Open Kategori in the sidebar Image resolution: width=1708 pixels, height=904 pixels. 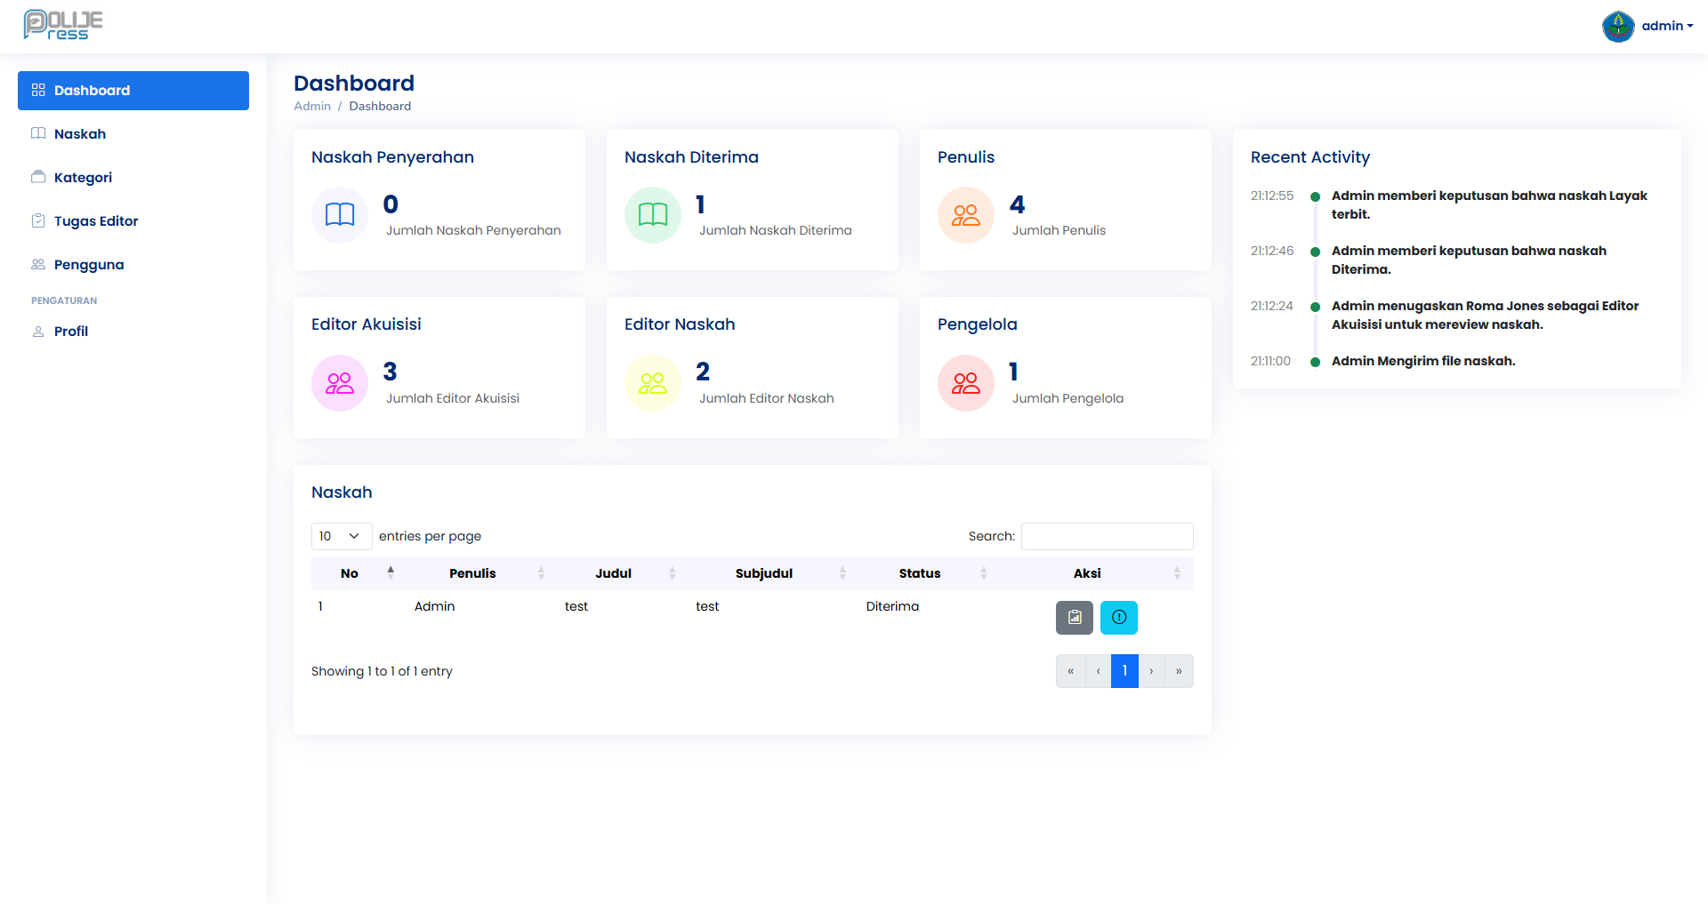click(133, 178)
